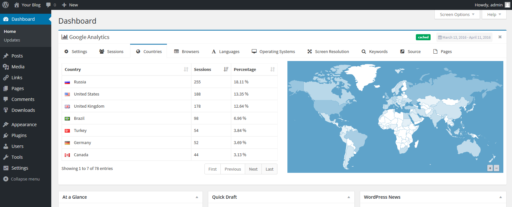The image size is (512, 207).
Task: Open the Your Blog home icon
Action: [x=17, y=5]
